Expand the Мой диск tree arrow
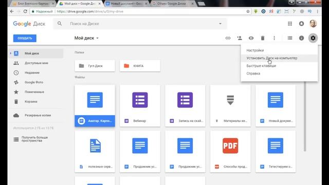Viewport: 329px width, 185px height. tap(10, 53)
